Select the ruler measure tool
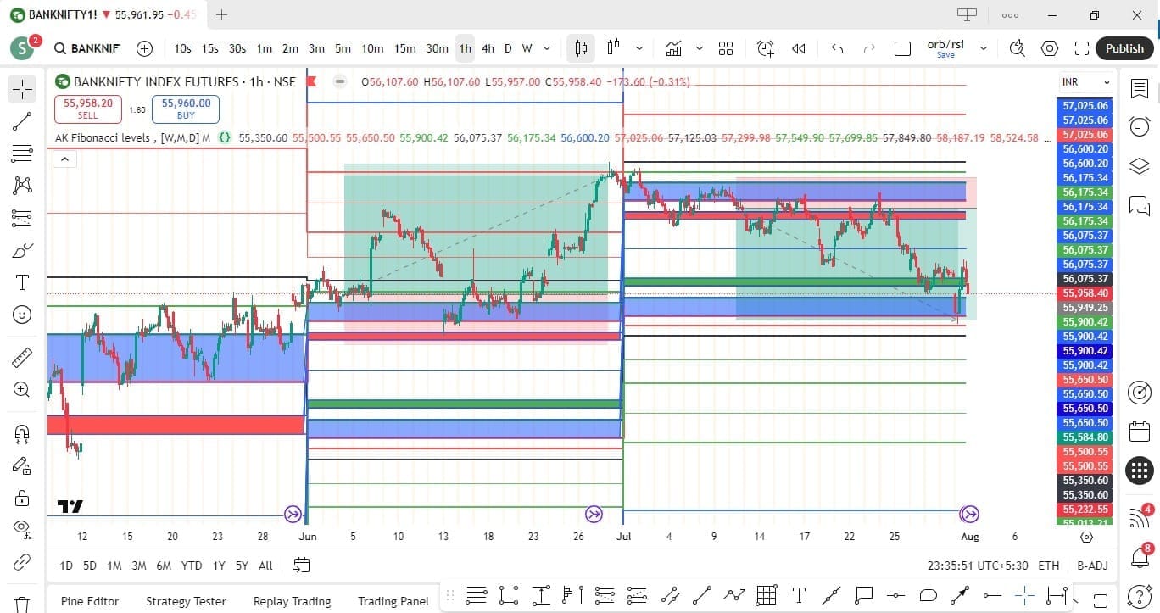This screenshot has height=613, width=1160. click(x=22, y=357)
